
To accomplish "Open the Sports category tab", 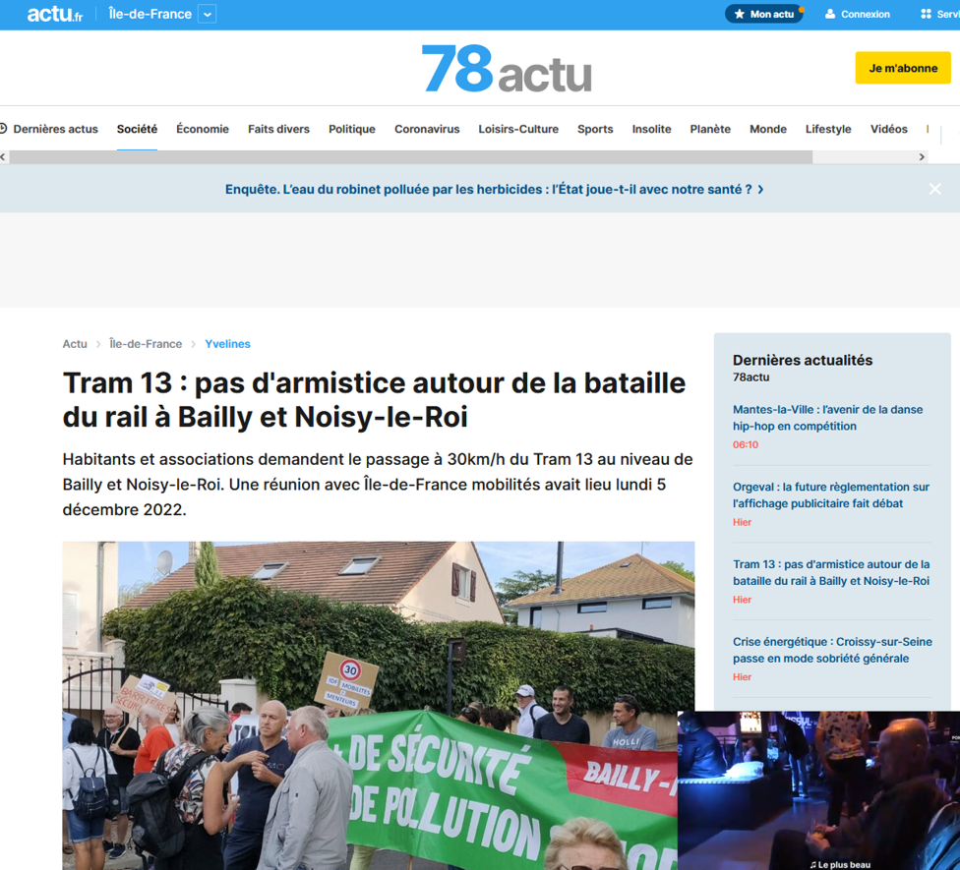I will [x=595, y=129].
